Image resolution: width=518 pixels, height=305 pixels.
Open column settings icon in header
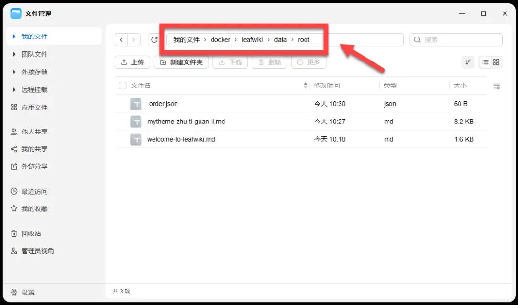tap(496, 86)
